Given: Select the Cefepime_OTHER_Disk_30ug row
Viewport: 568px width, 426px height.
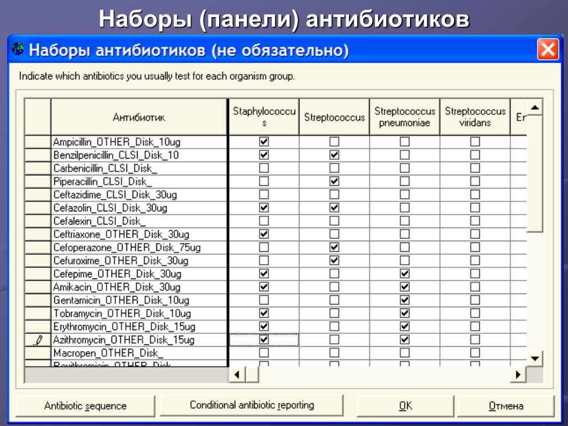Looking at the screenshot, I should pyautogui.click(x=139, y=274).
